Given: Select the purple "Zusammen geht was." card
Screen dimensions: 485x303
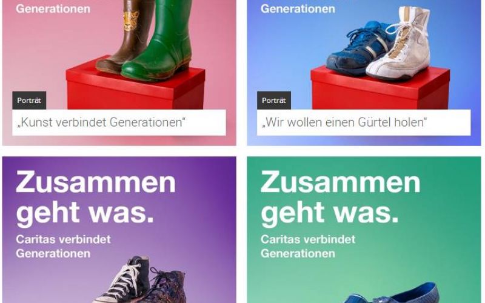Looking at the screenshot, I should [119, 230].
